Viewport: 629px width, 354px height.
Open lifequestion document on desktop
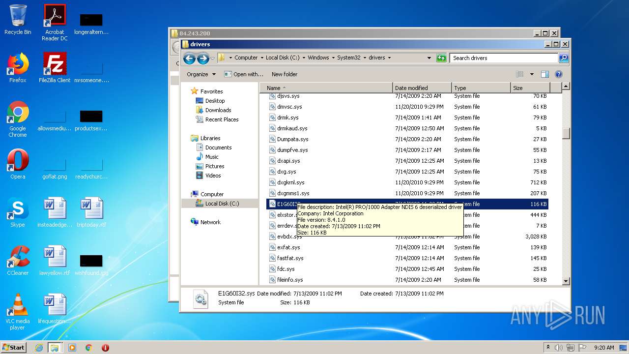coord(55,309)
